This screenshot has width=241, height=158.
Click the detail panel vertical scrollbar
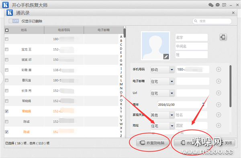pyautogui.click(x=230, y=86)
